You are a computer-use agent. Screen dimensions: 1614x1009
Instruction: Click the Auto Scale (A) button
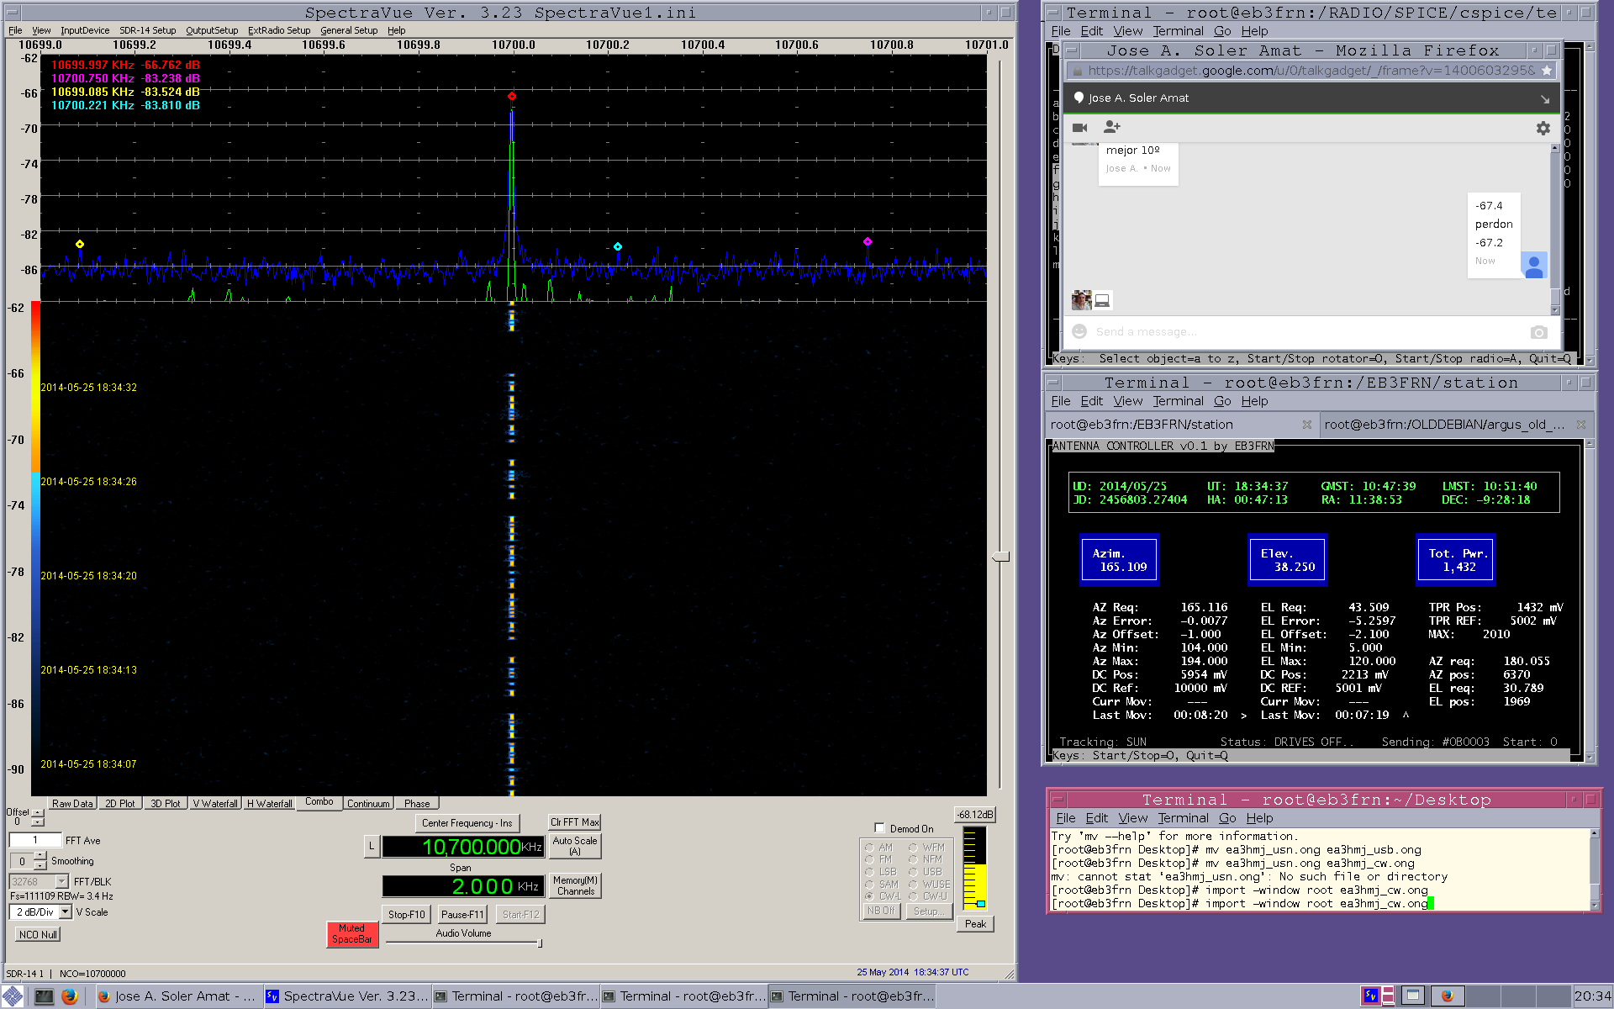575,846
